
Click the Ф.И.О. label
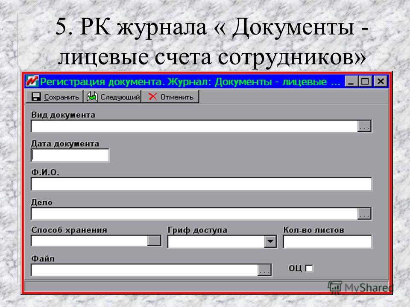click(45, 172)
